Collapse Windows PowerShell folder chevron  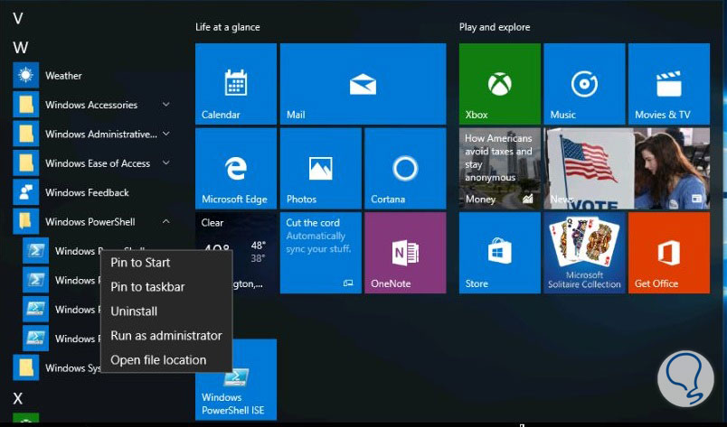pyautogui.click(x=166, y=221)
